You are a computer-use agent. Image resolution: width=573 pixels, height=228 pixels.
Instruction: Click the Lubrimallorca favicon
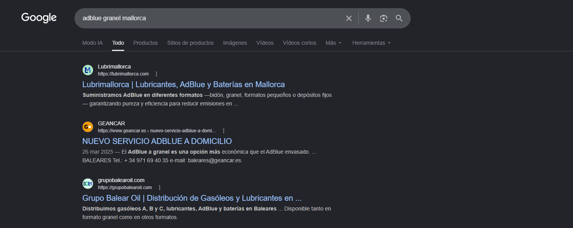(x=88, y=70)
